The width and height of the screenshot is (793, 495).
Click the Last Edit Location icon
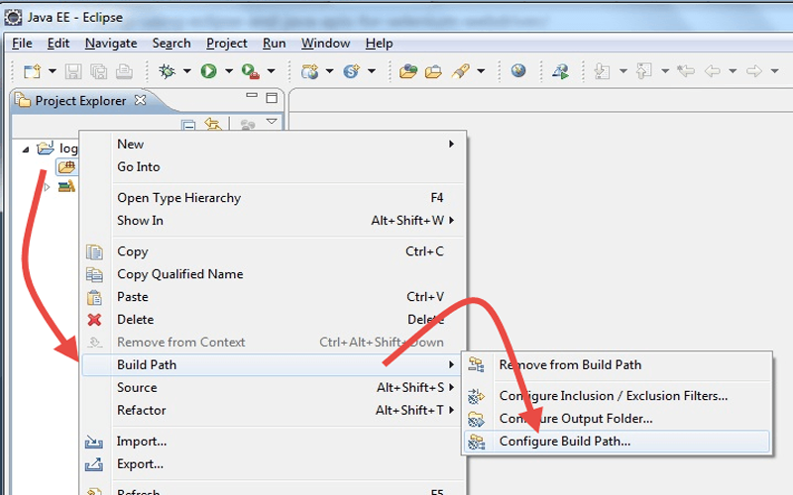(686, 70)
